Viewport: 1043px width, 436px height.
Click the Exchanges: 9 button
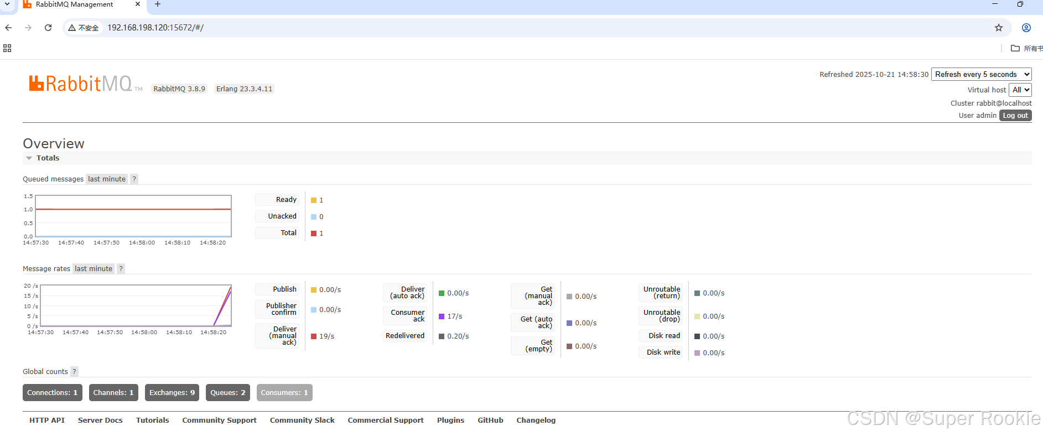coord(172,393)
